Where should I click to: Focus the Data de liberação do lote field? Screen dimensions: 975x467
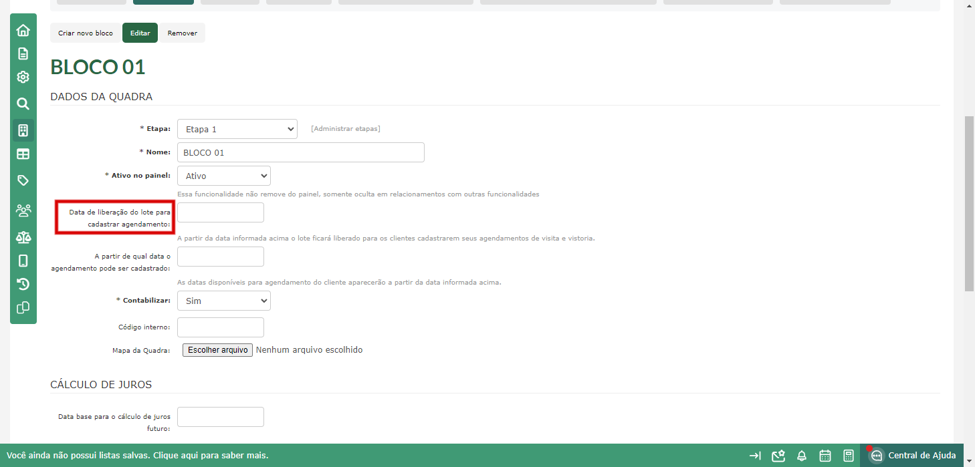click(221, 212)
